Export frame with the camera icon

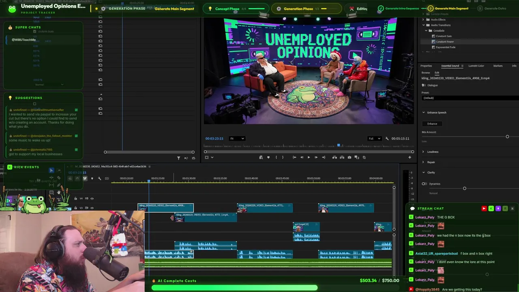pyautogui.click(x=349, y=157)
